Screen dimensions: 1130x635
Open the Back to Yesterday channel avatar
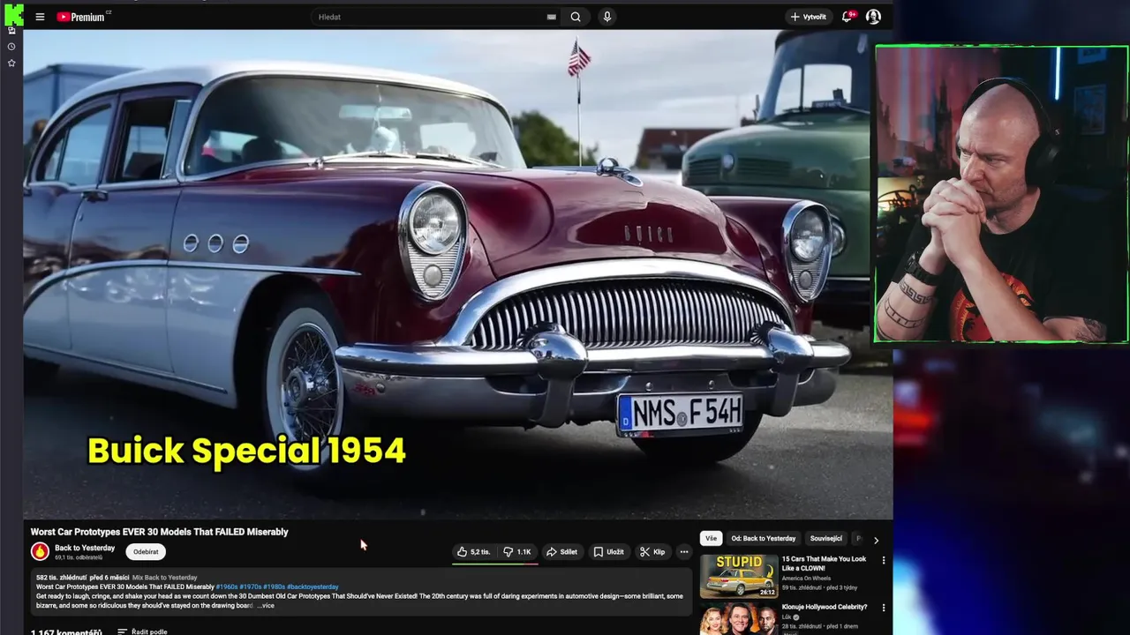tap(40, 551)
